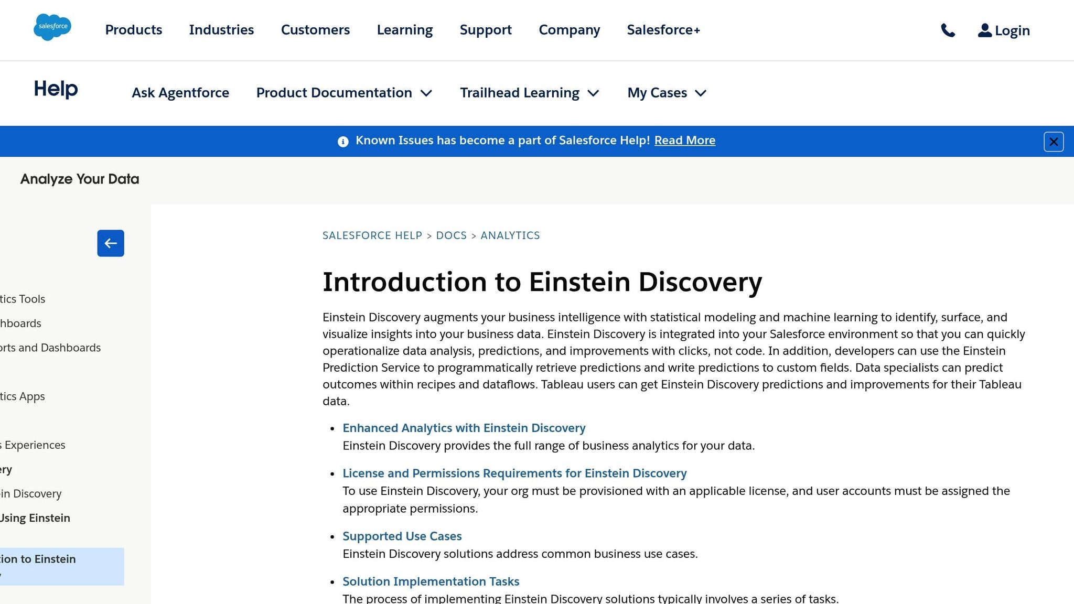This screenshot has width=1074, height=604.
Task: Open the Support menu
Action: [x=486, y=30]
